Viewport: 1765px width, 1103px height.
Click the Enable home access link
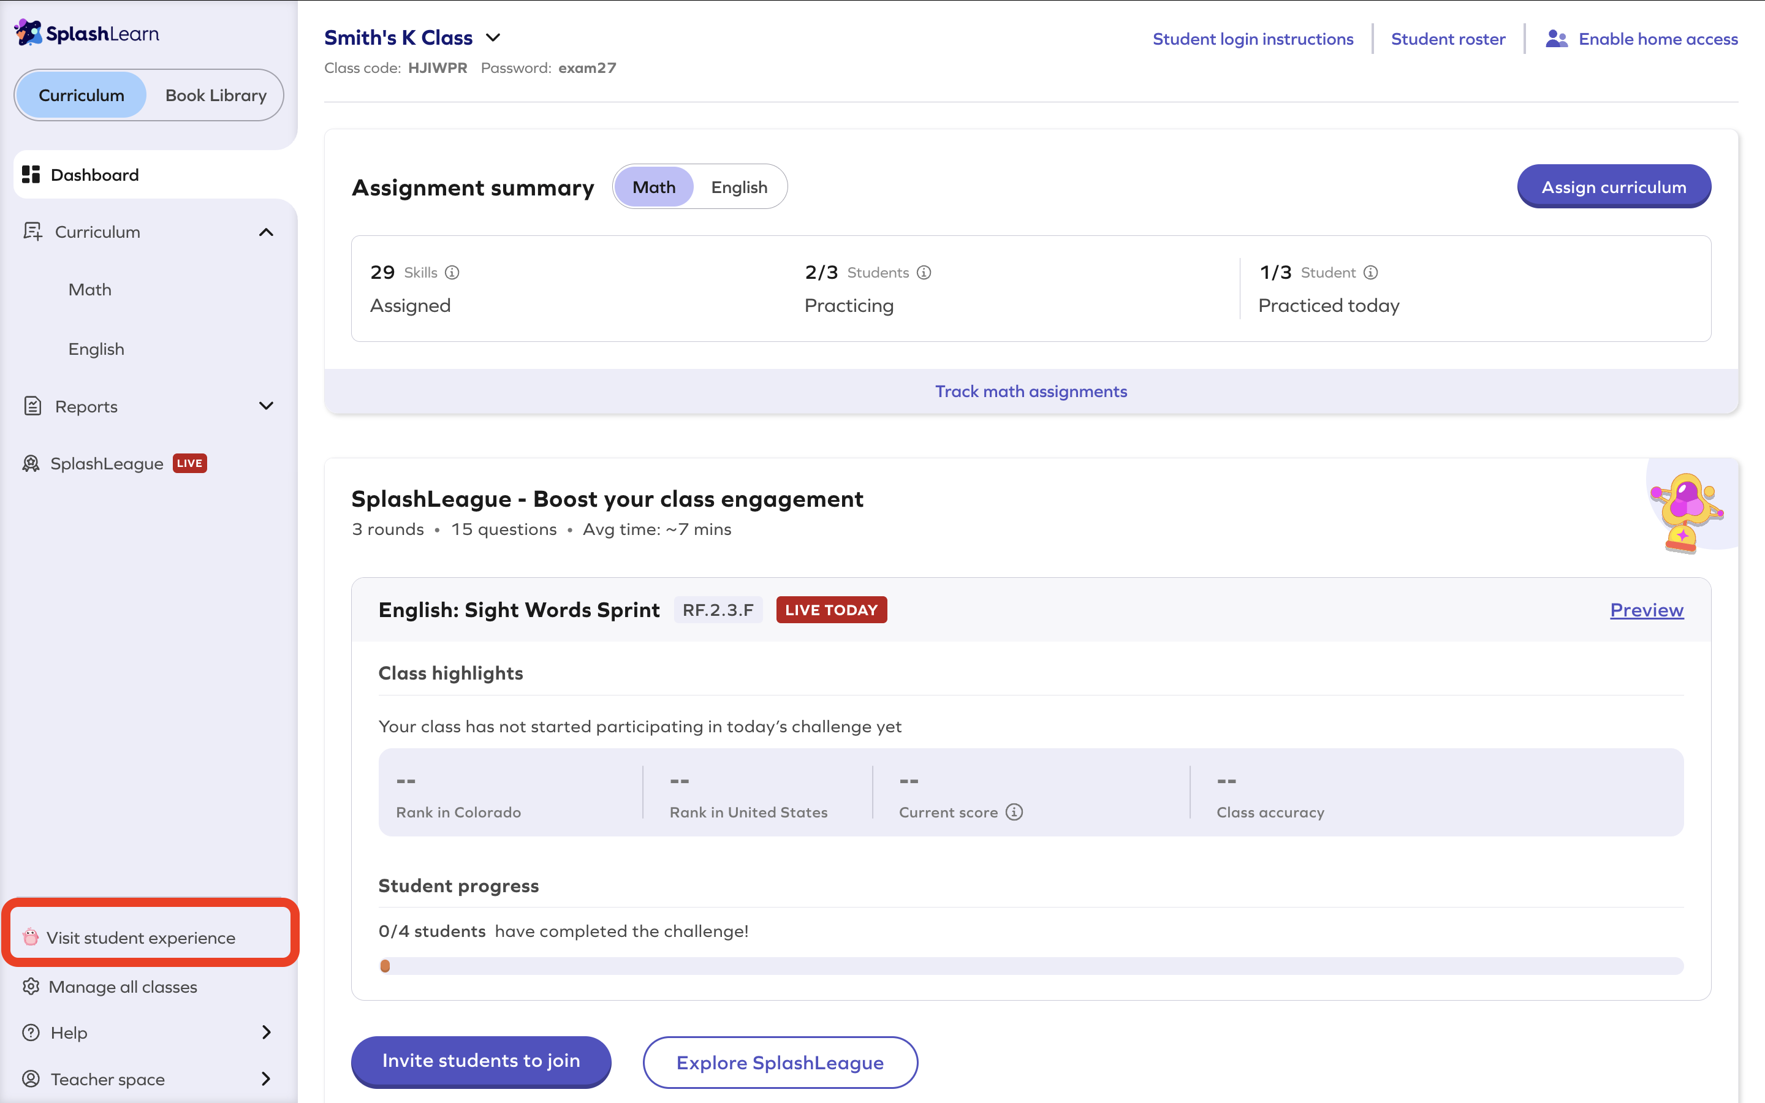point(1658,39)
